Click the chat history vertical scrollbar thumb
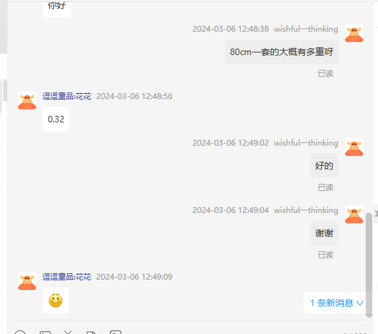The width and height of the screenshot is (378, 334). click(x=369, y=265)
